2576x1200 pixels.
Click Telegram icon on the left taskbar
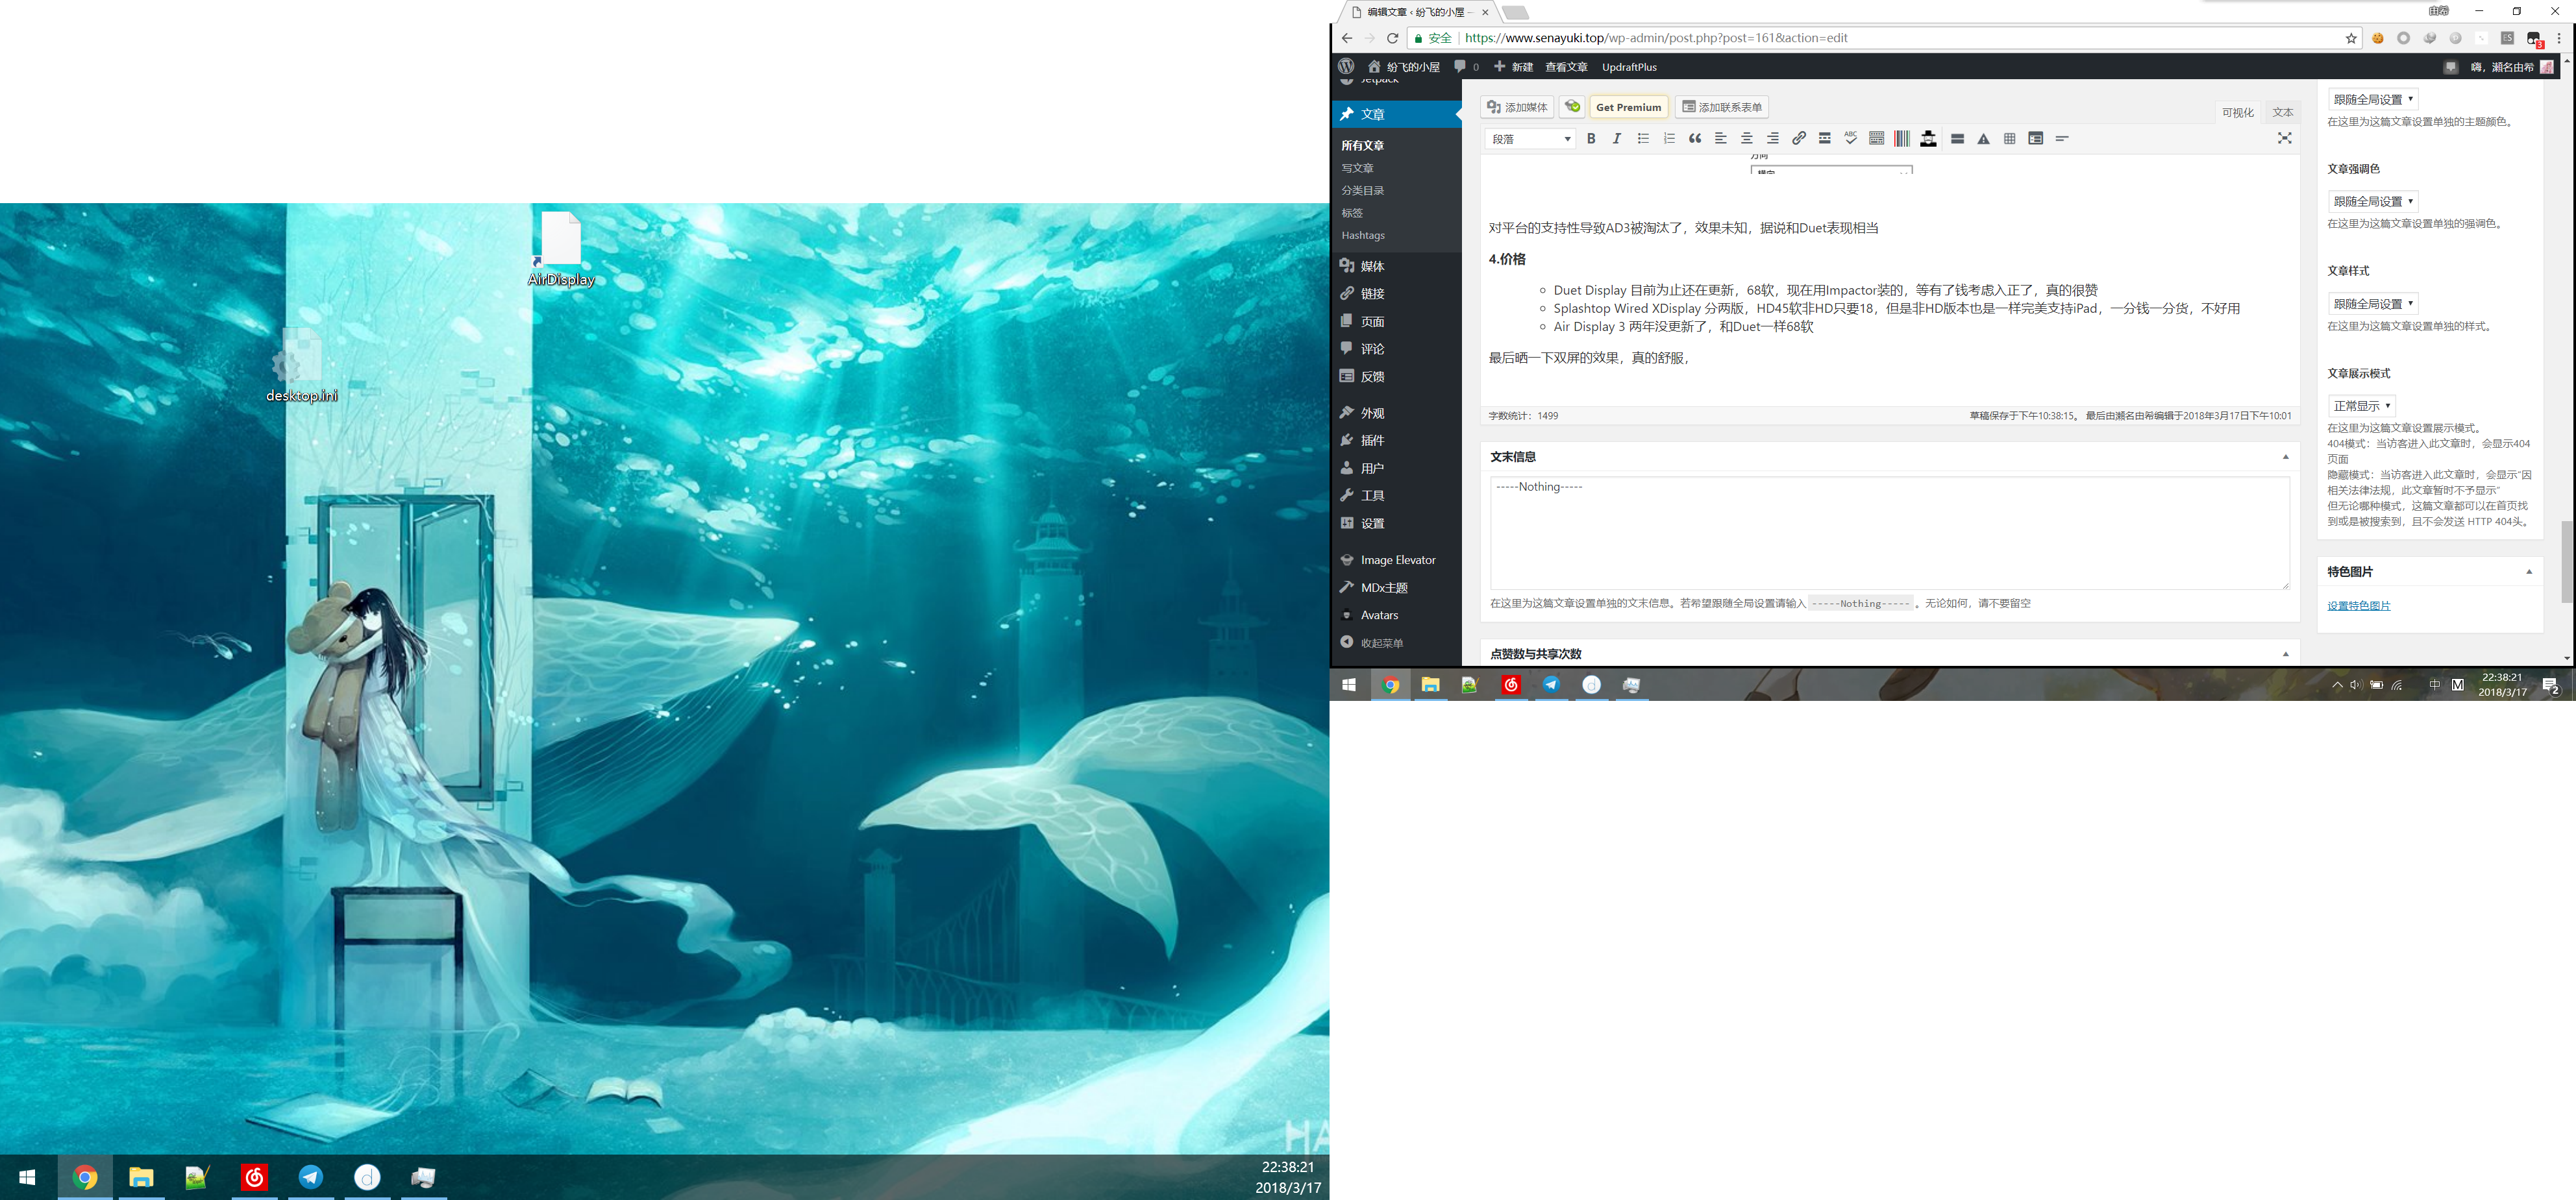tap(311, 1177)
